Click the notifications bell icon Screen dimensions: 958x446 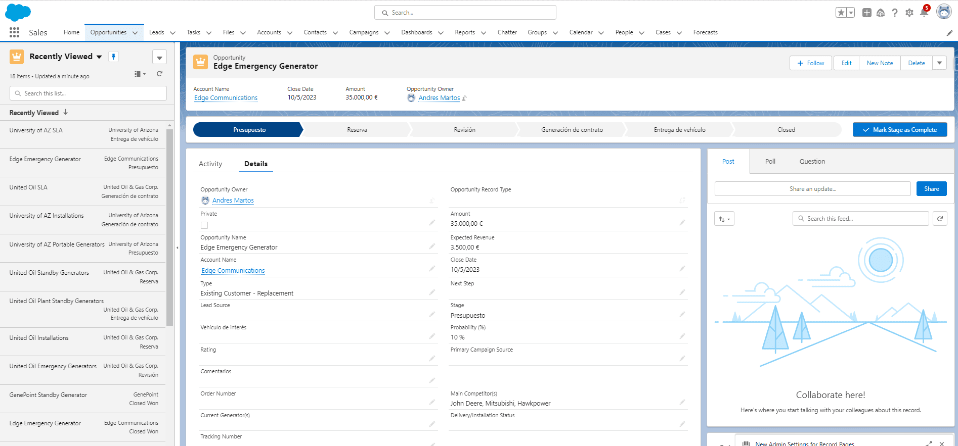tap(924, 13)
